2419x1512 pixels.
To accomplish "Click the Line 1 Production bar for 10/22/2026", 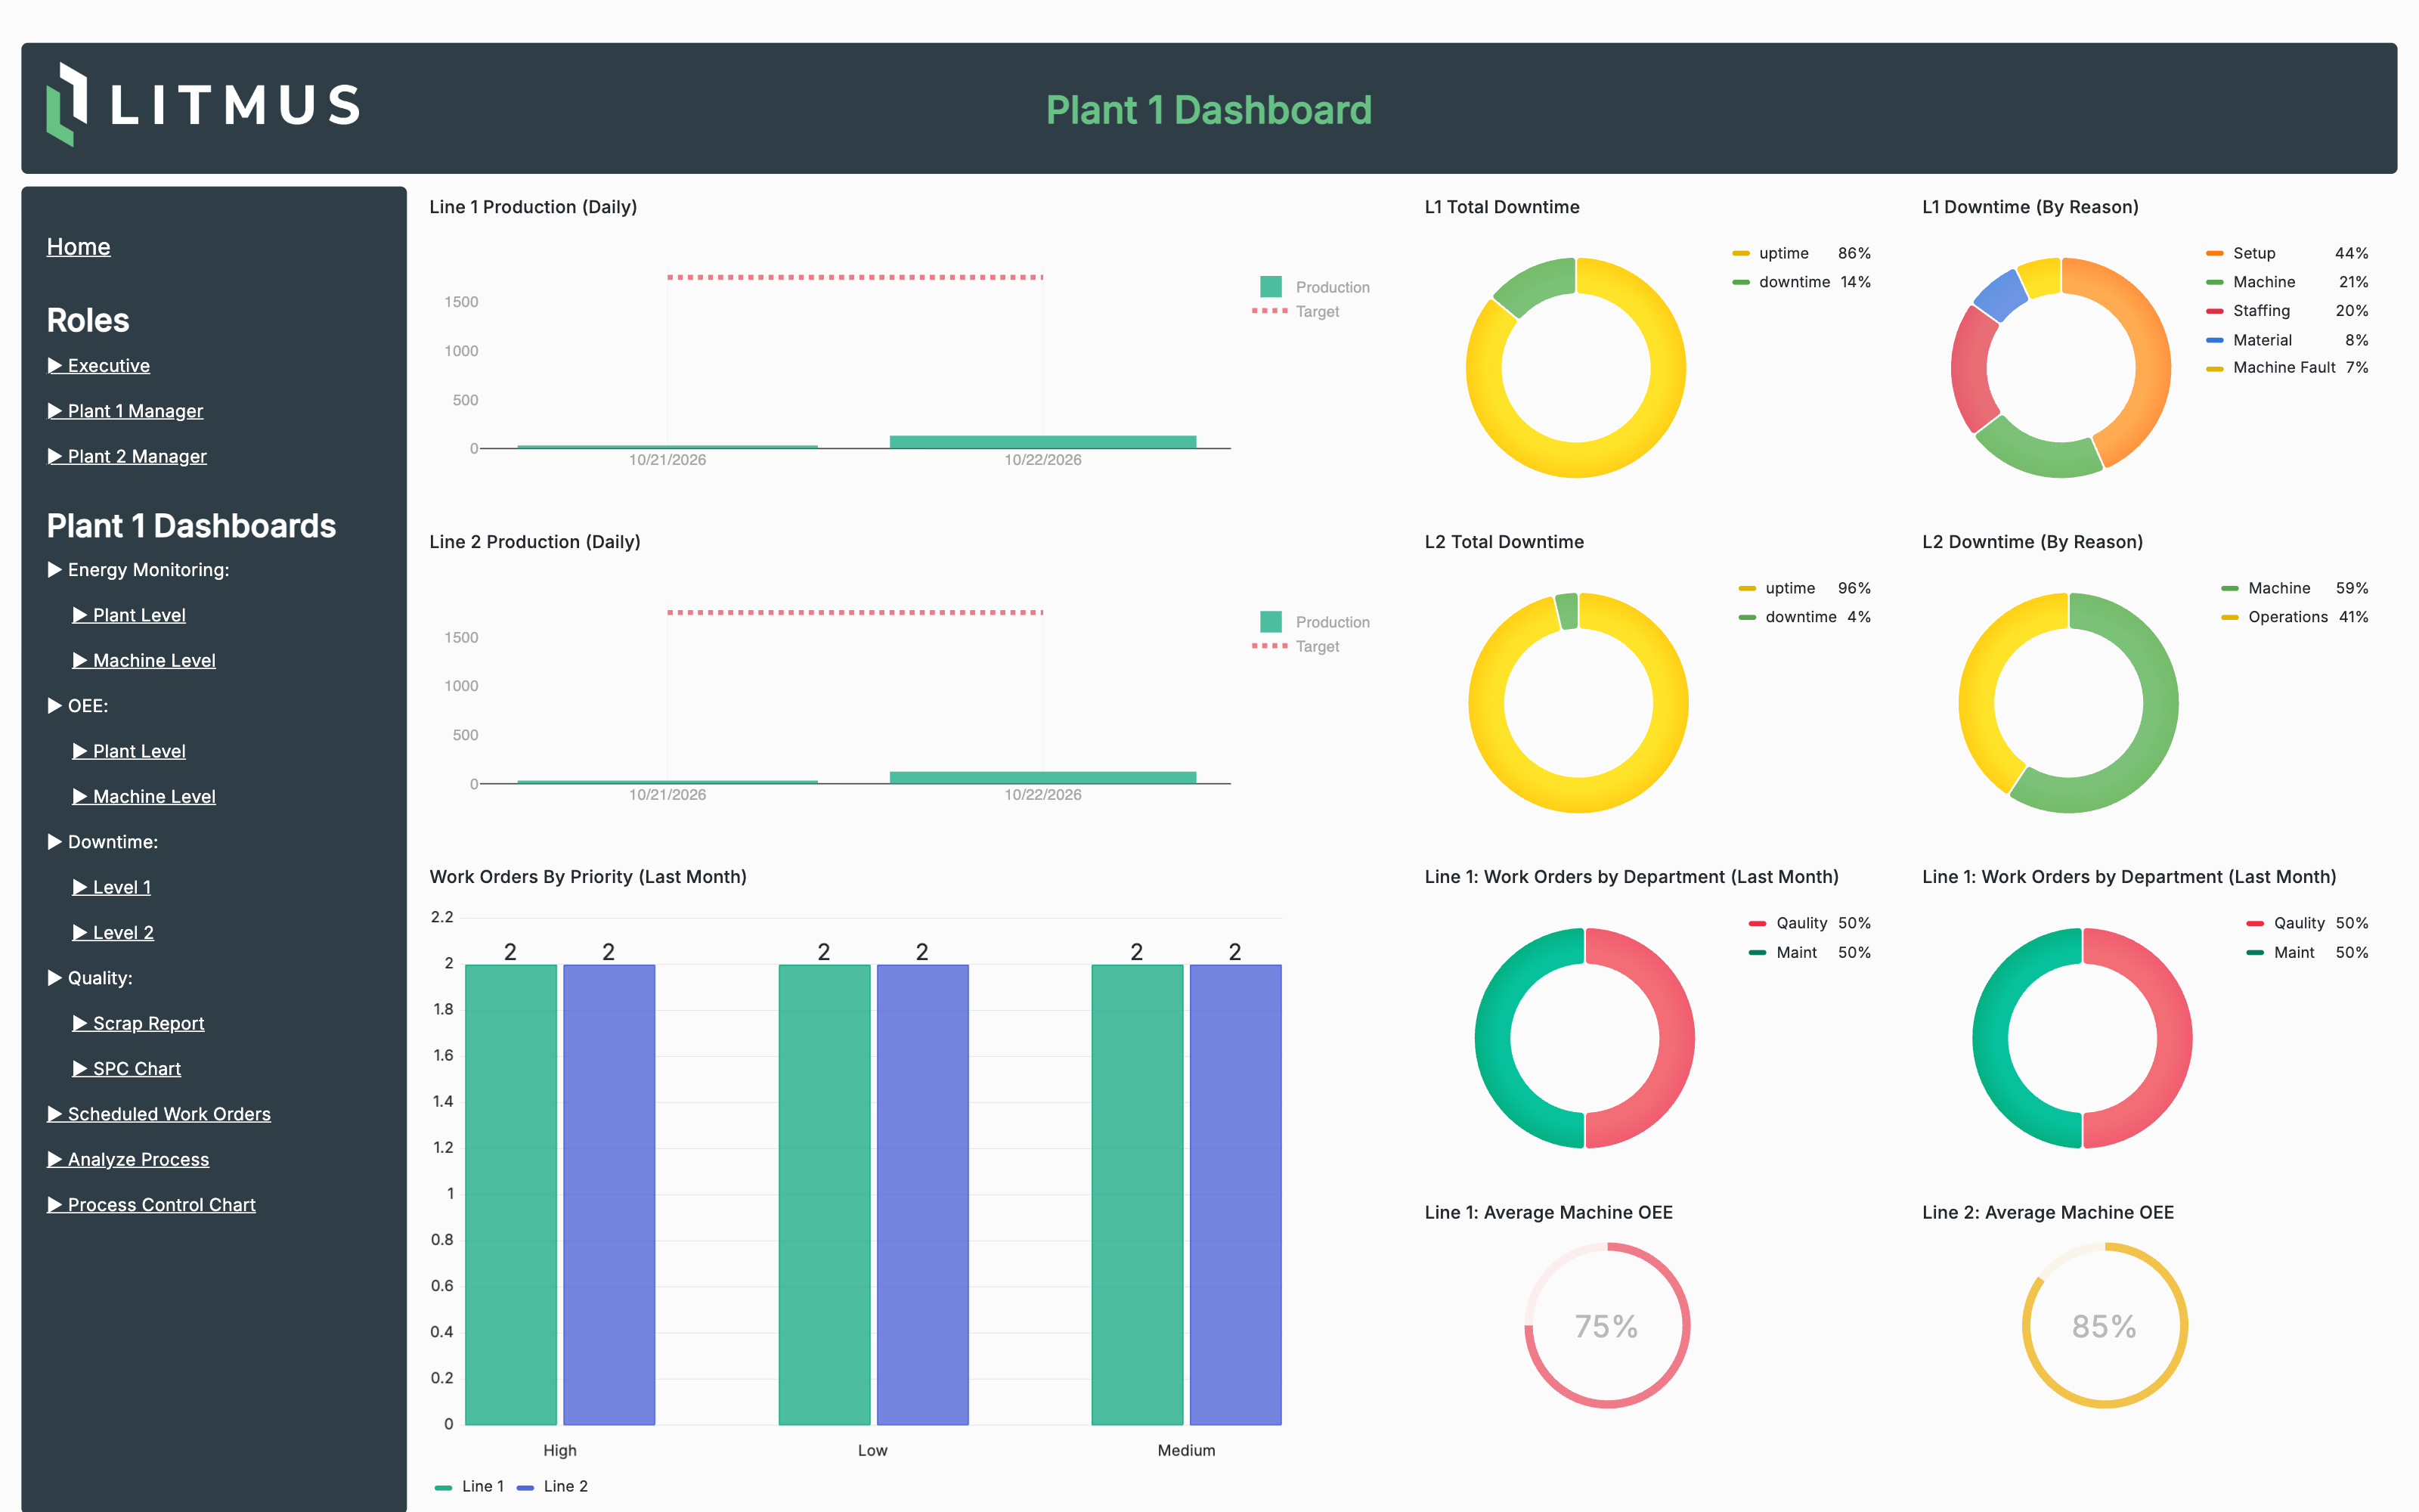I will tap(1042, 442).
